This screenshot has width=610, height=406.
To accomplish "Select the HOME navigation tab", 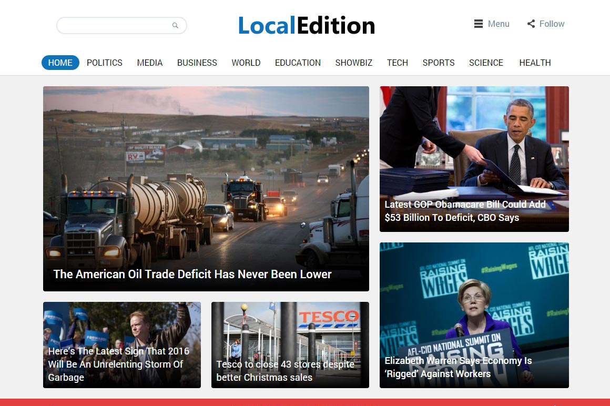I will pyautogui.click(x=60, y=63).
